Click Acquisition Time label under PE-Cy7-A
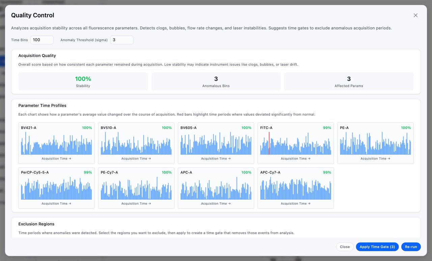432x261 pixels. coord(136,203)
